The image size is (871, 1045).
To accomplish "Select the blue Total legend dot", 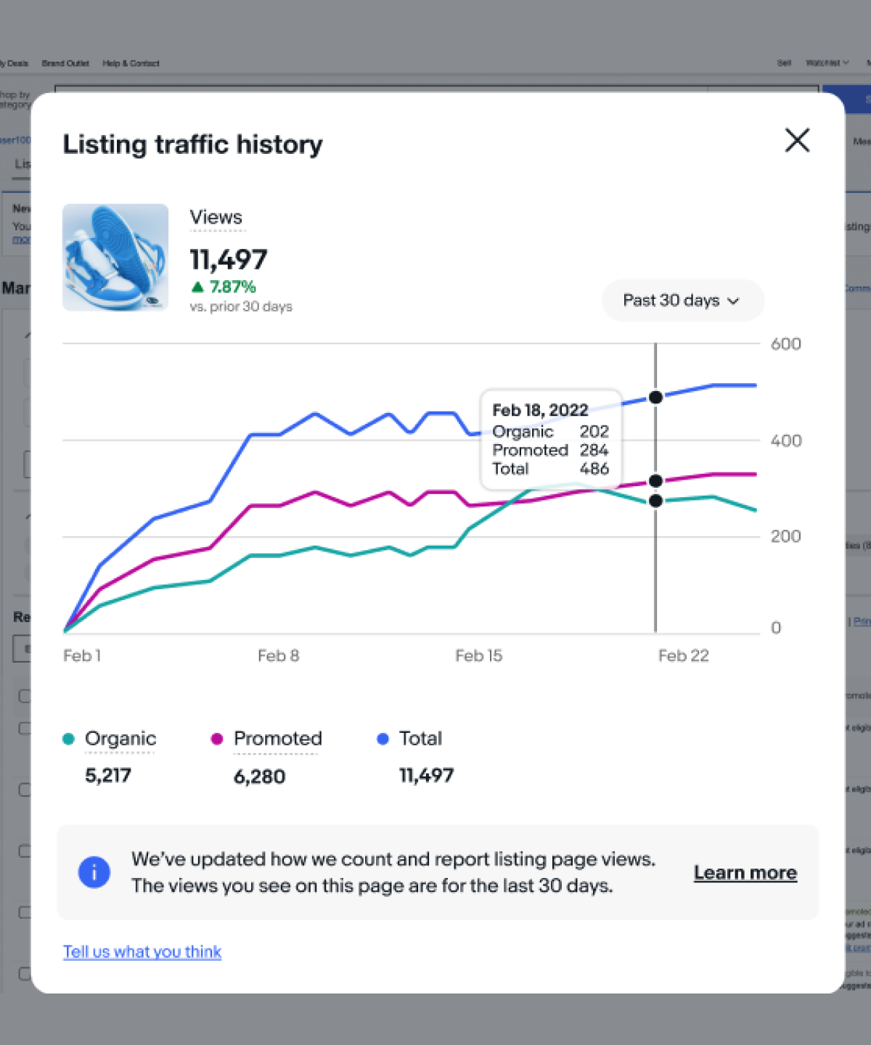I will [x=383, y=738].
